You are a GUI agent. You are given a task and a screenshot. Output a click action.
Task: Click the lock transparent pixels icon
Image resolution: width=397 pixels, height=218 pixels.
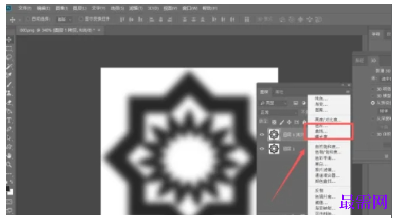[x=274, y=122]
